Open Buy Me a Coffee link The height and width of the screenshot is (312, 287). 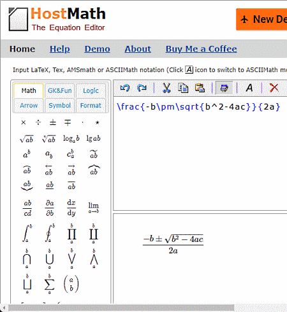click(x=201, y=49)
